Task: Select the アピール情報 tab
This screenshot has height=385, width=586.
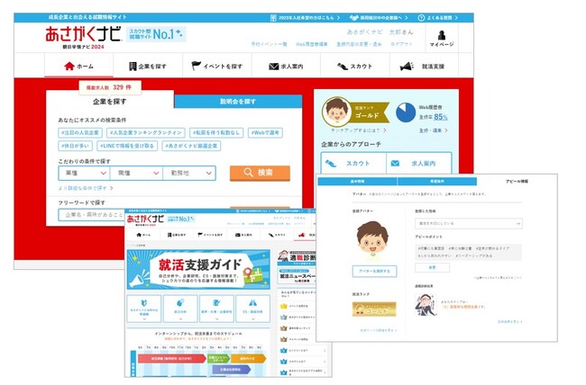Action: click(517, 182)
